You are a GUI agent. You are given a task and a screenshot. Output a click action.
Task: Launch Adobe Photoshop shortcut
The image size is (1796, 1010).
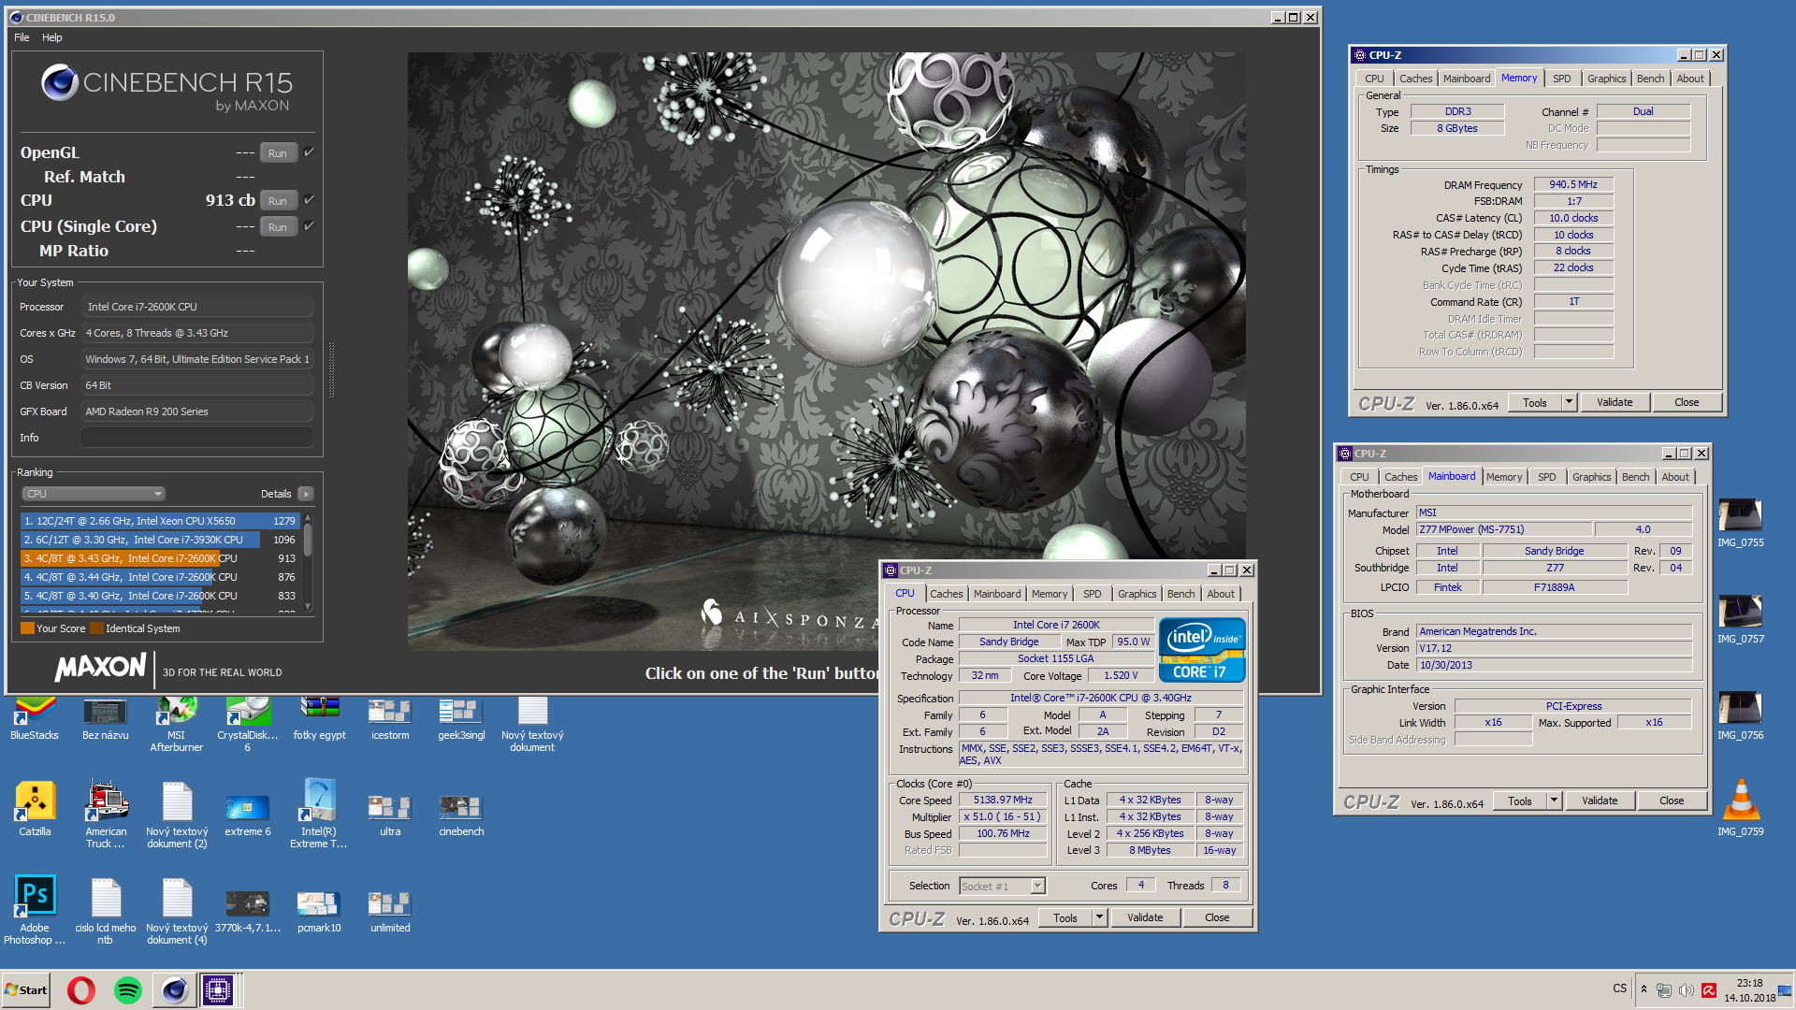(35, 909)
